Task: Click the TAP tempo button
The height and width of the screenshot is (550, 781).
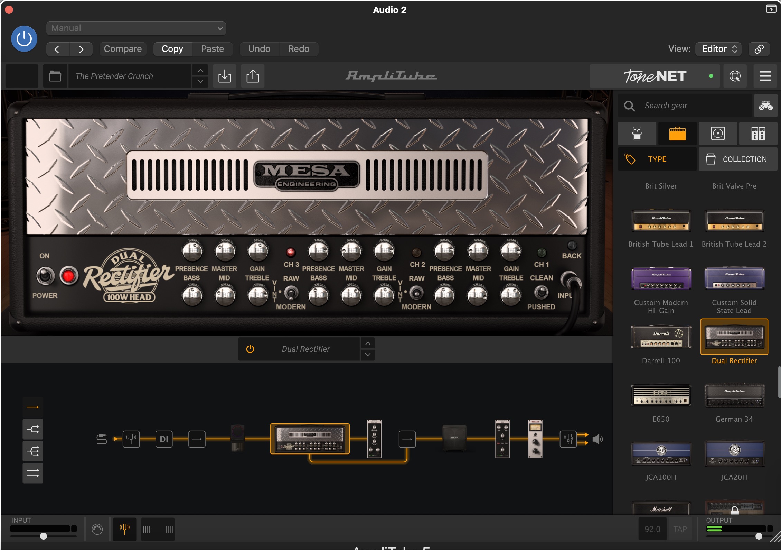Action: 680,529
